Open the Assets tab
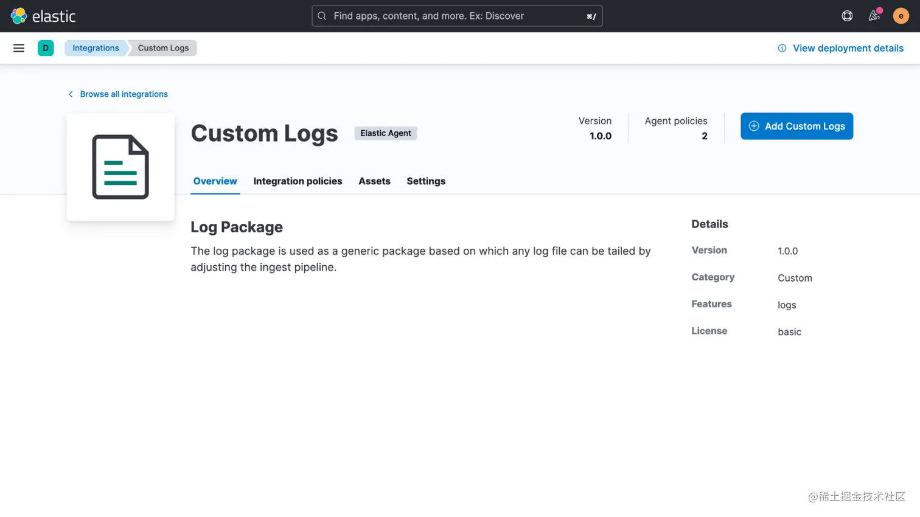Screen dimensions: 920x517 (374, 181)
